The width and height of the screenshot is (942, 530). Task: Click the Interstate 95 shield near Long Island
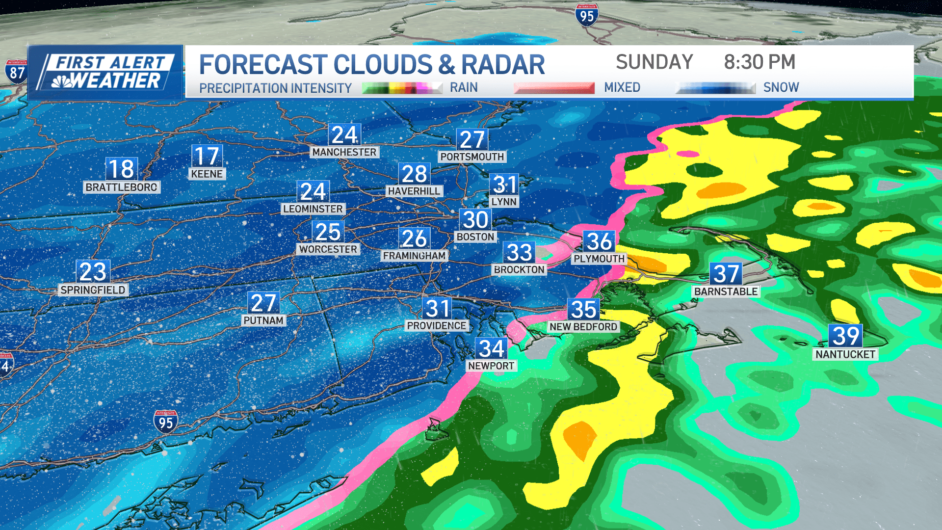(x=165, y=422)
